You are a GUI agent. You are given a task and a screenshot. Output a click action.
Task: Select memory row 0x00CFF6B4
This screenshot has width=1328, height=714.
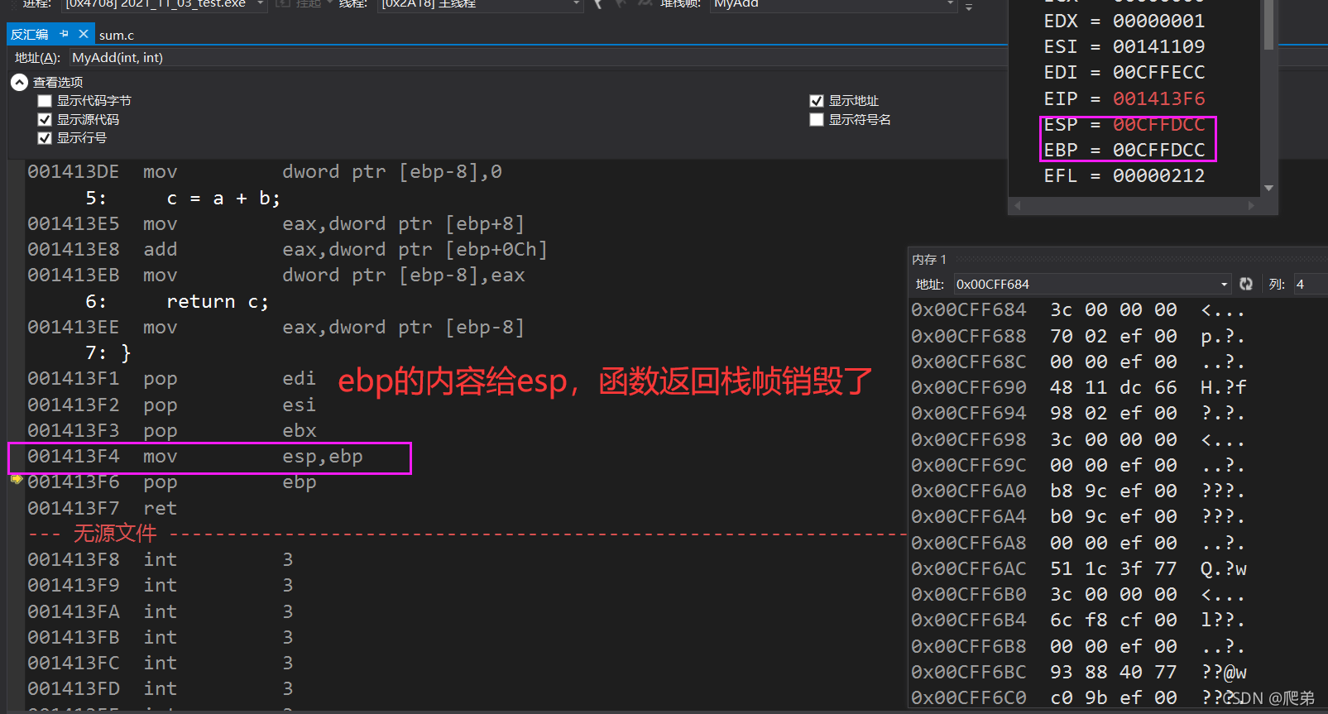(x=1077, y=620)
